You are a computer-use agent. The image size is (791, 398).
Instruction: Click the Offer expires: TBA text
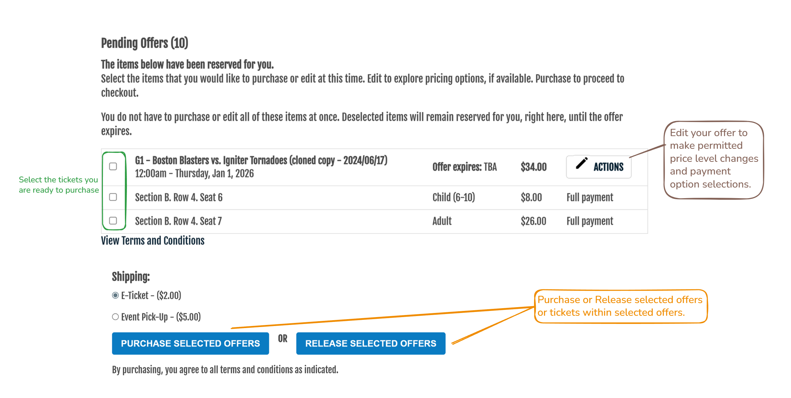464,167
